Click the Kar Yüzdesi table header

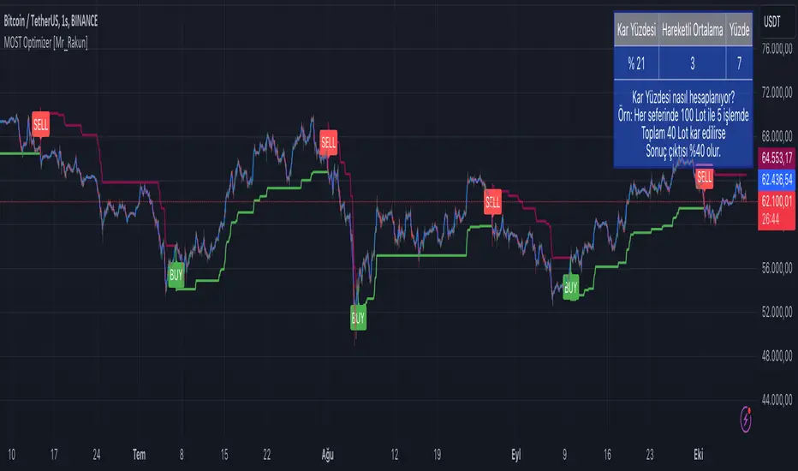[636, 30]
